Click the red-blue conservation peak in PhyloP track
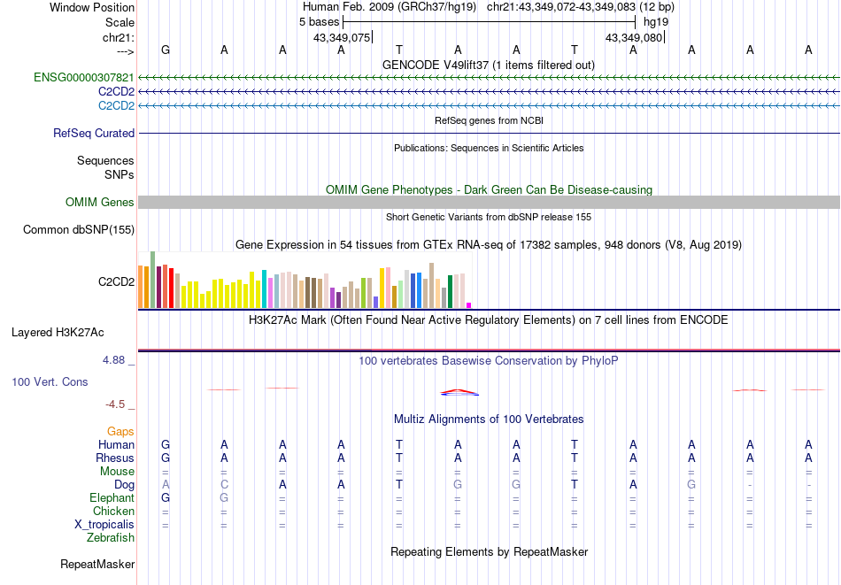The image size is (841, 585). coord(459,392)
